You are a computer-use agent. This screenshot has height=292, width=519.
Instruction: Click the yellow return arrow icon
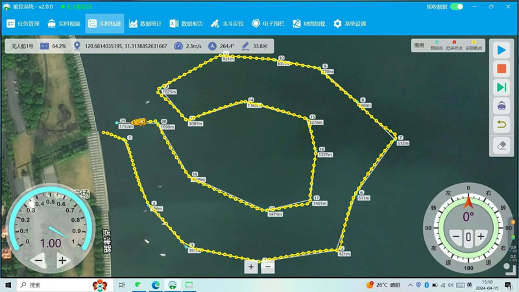(x=501, y=124)
